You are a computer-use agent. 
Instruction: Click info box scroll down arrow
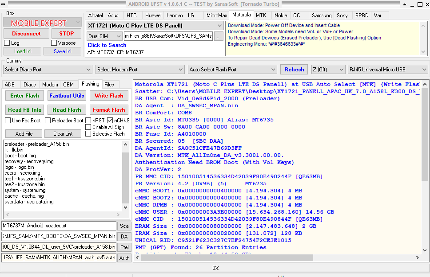tap(423, 52)
